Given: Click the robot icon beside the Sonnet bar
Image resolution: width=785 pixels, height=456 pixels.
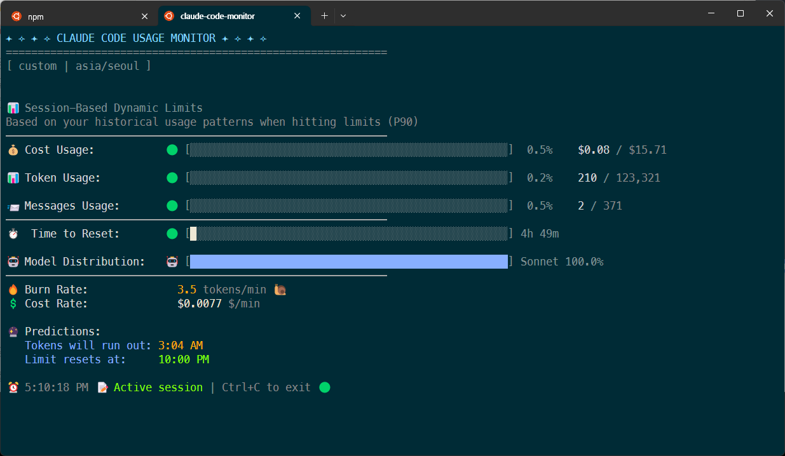Looking at the screenshot, I should 172,262.
